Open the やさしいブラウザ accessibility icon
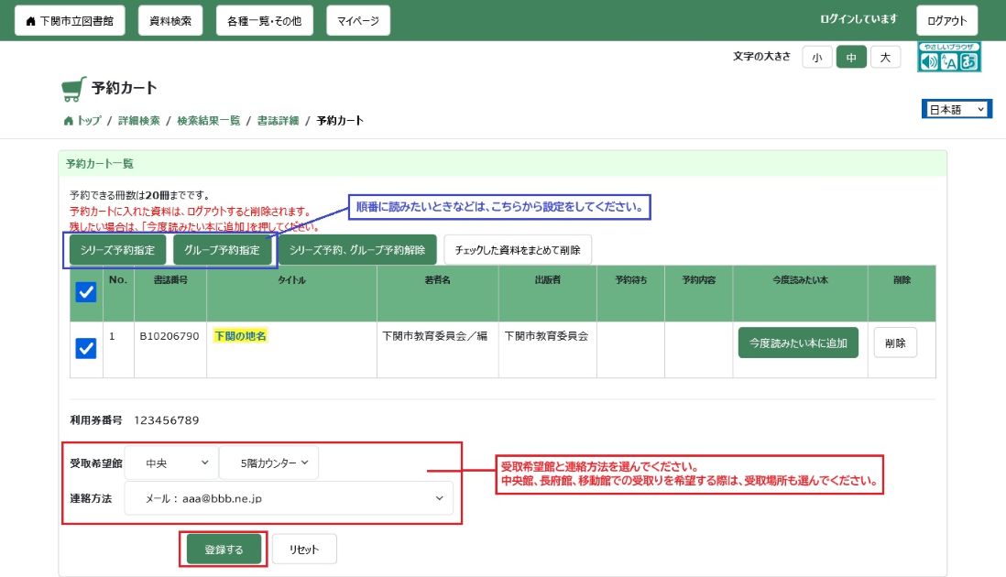 (x=949, y=57)
